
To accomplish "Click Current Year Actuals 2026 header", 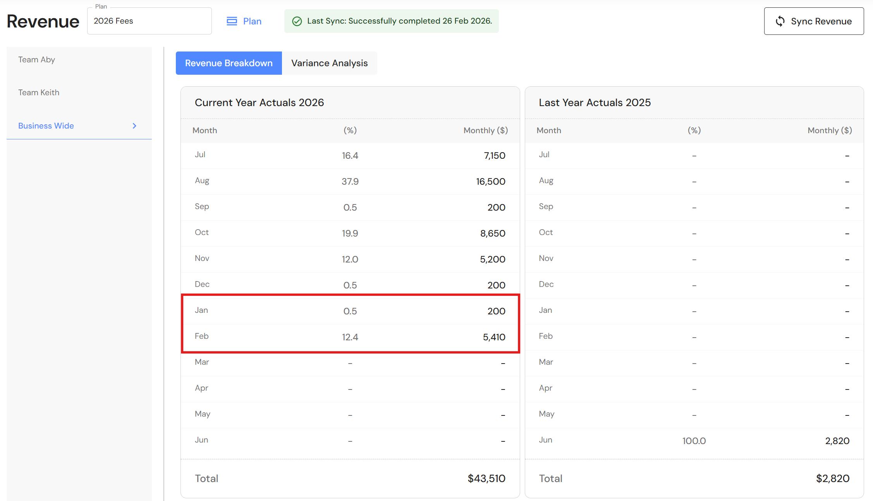I will pyautogui.click(x=259, y=103).
